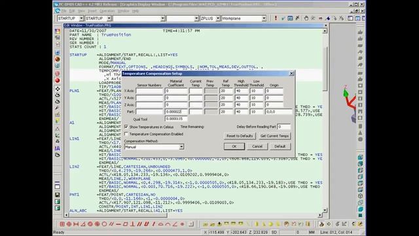Click the PNT1 feature label in Edit Window

tap(74, 195)
